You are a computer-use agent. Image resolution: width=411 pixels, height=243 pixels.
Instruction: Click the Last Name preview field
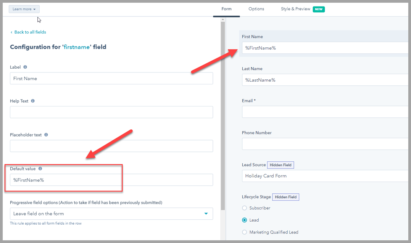point(325,80)
